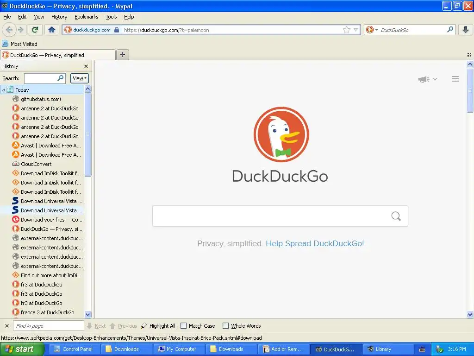This screenshot has height=356, width=474.
Task: Open the Downloads arrow button
Action: [x=466, y=30]
